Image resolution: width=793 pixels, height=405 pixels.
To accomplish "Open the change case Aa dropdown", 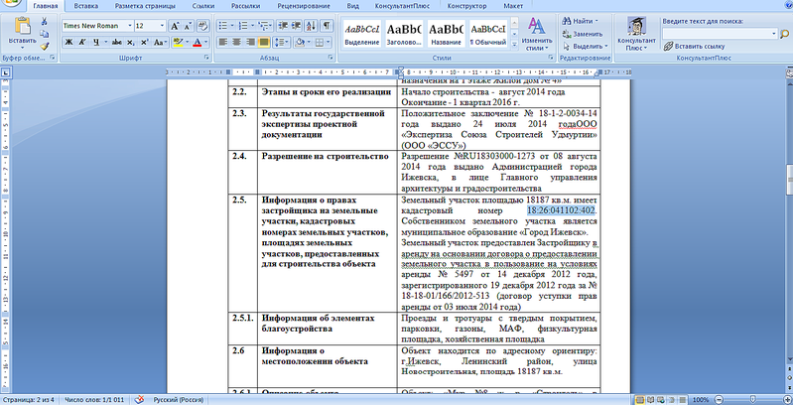I will point(161,42).
